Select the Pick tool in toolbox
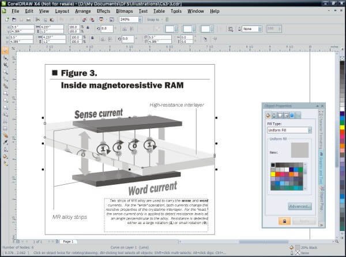This screenshot has width=346, height=257. coord(5,51)
